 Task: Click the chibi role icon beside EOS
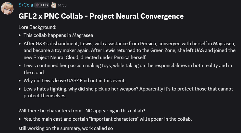click(53, 5)
